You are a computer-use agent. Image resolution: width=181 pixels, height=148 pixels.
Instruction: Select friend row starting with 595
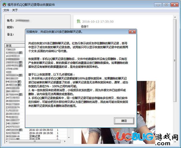[x=12, y=78]
